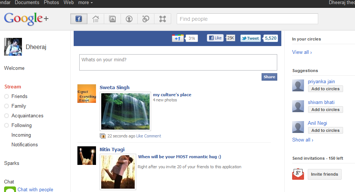Open the Games icon in toolbar

tap(163, 19)
